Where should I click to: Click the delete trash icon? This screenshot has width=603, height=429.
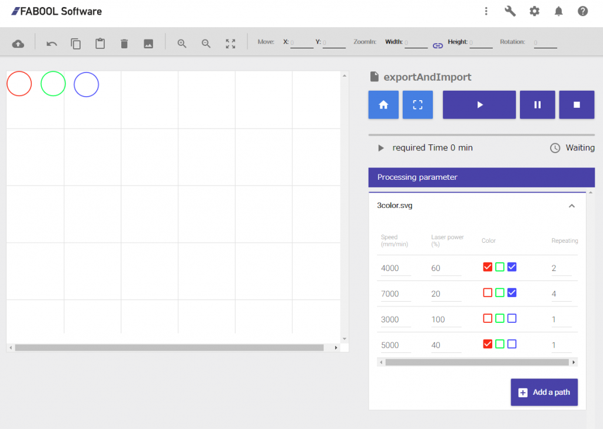(124, 44)
